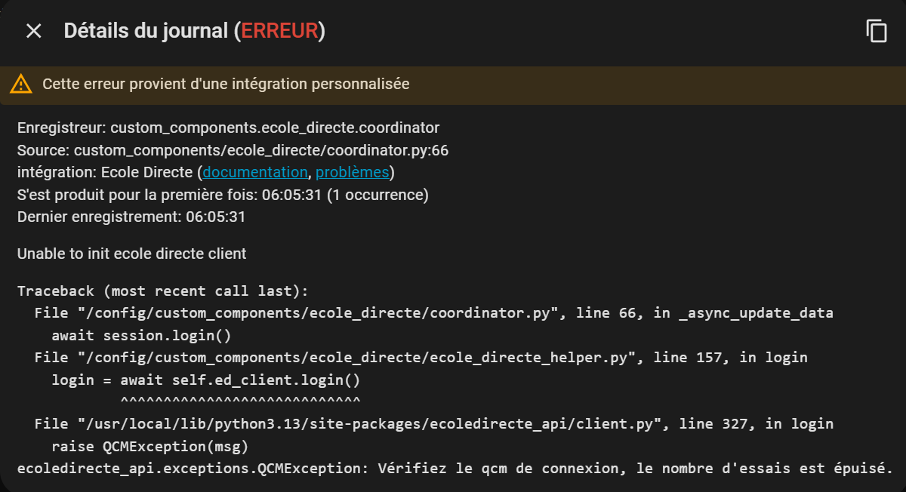Click the custom integration warning banner text

pyautogui.click(x=226, y=84)
